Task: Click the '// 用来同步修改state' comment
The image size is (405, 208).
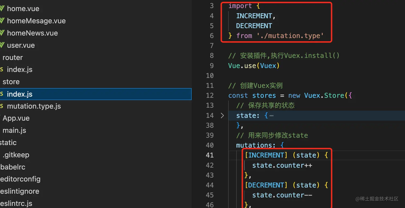Action: [x=272, y=135]
